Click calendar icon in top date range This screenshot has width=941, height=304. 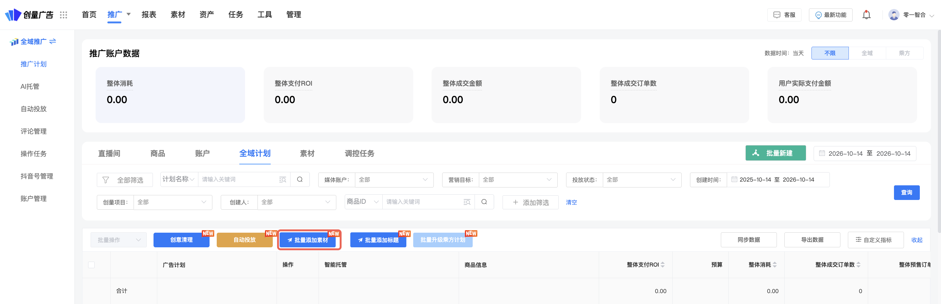tap(822, 153)
